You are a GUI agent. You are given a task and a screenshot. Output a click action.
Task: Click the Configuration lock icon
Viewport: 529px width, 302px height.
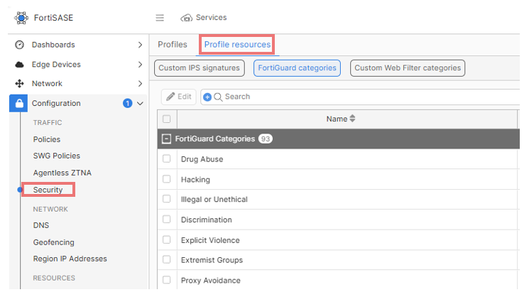[19, 104]
